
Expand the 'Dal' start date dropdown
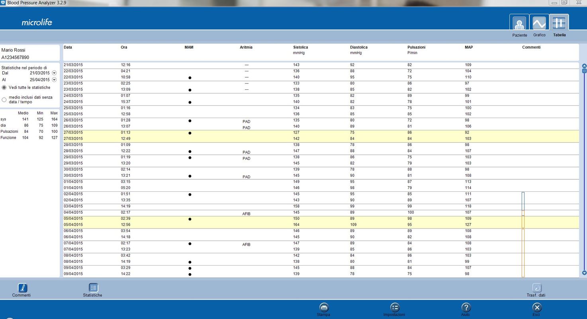pyautogui.click(x=54, y=73)
